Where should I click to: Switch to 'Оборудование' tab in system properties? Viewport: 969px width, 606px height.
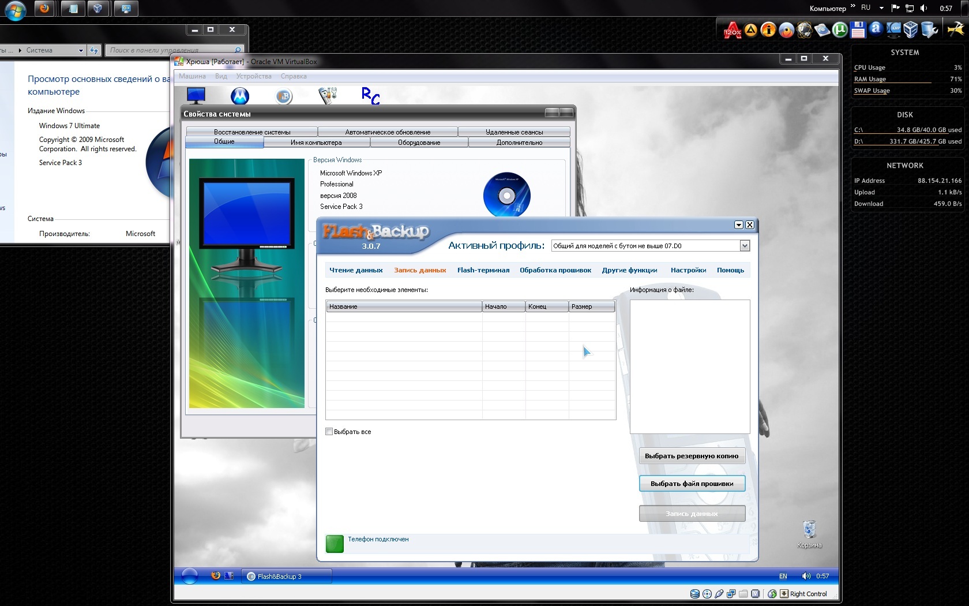tap(419, 143)
